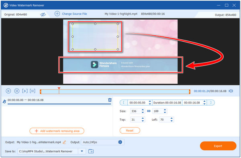Decrease the Left position value

coord(172,121)
